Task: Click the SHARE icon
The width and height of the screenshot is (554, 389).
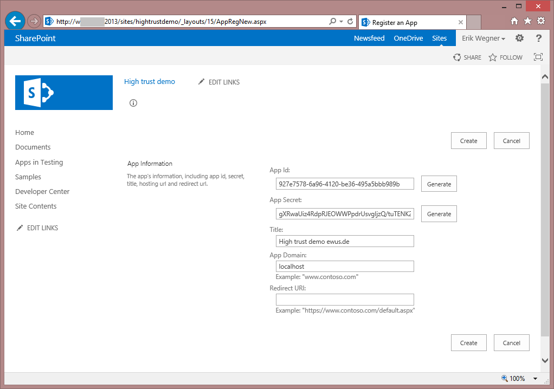Action: click(x=457, y=57)
